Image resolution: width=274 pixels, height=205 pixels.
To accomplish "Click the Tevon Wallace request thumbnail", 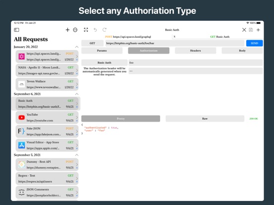I will [21, 84].
